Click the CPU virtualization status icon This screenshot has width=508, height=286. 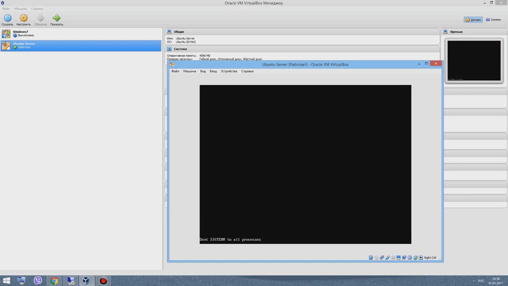tap(410, 258)
